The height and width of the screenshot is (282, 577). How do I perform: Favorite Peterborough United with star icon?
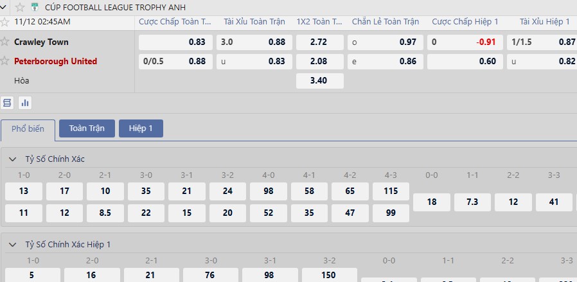pyautogui.click(x=6, y=62)
